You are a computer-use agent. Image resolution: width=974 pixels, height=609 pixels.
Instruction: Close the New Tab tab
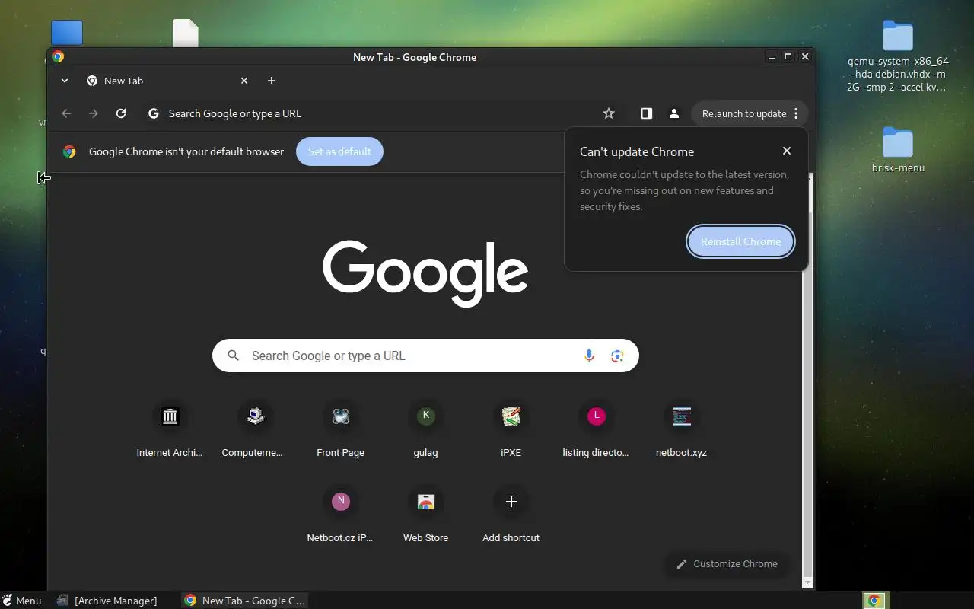(x=244, y=81)
